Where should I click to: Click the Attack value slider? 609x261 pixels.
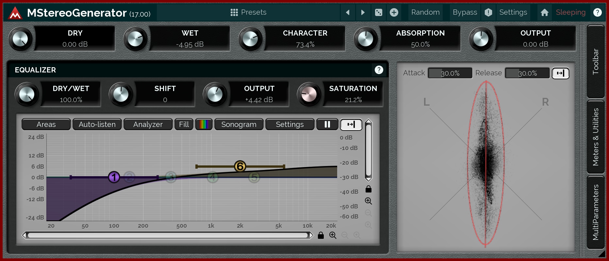(x=450, y=73)
